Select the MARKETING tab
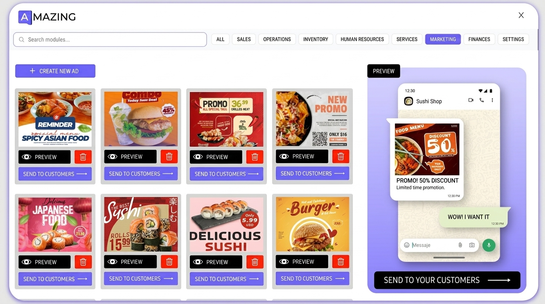 point(443,39)
